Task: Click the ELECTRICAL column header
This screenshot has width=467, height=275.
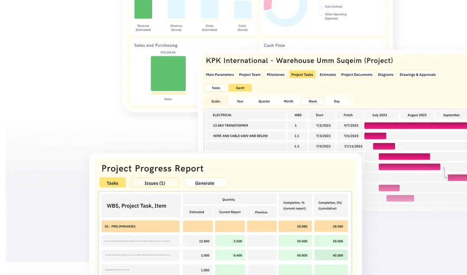Action: coord(245,115)
